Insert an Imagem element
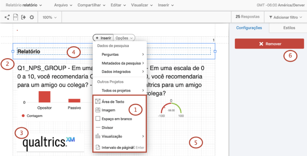This screenshot has height=156, width=307. [119, 110]
